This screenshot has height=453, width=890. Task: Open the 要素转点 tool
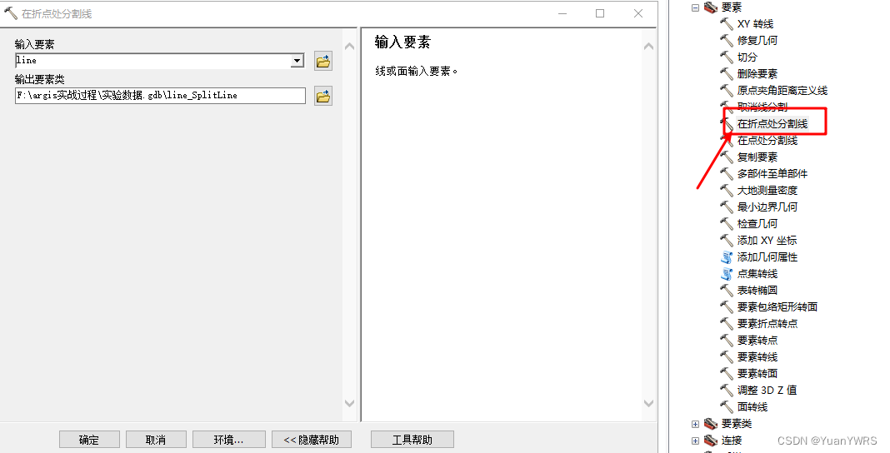click(757, 341)
